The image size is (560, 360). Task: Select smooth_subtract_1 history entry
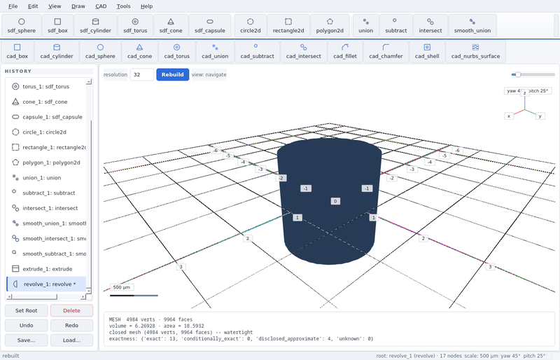(46, 254)
